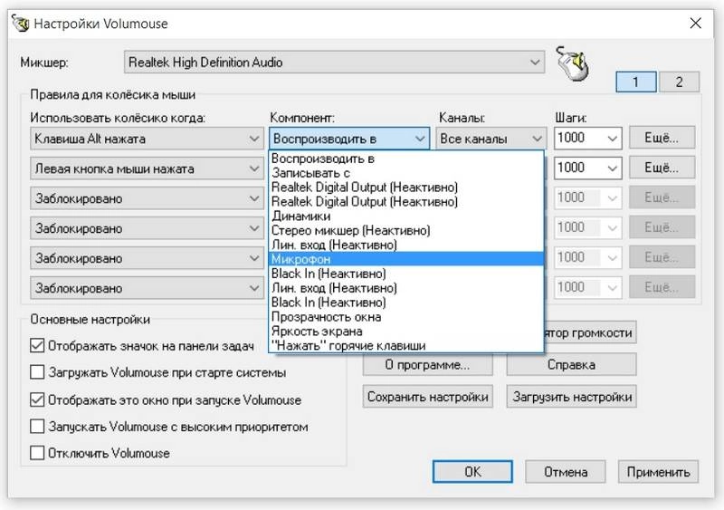Click the second row 'Ещё...' button

(x=662, y=168)
